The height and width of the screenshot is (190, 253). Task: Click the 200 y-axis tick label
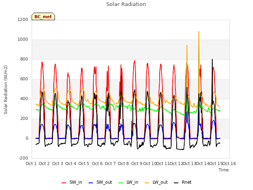24,119
